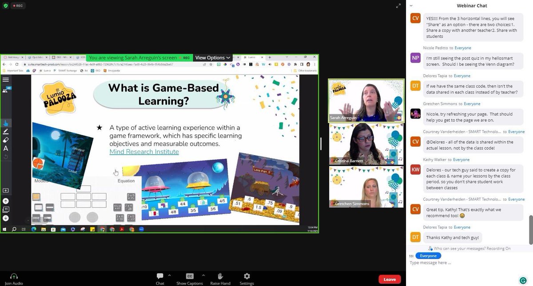
Task: Toggle the bookmark star in the address bar
Action: pos(211,64)
